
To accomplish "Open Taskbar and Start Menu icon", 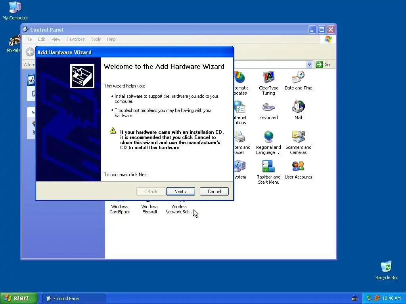I will pyautogui.click(x=268, y=173).
